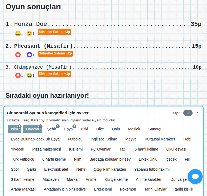Pick the Erkek Ünlü category

148,159
